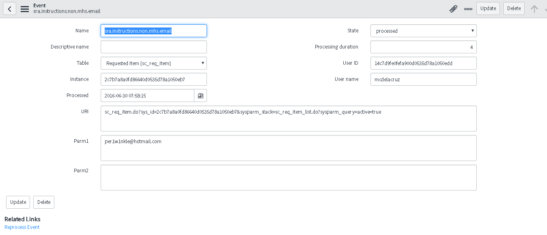Click the Parm1 field label
547x235 pixels.
click(x=81, y=141)
